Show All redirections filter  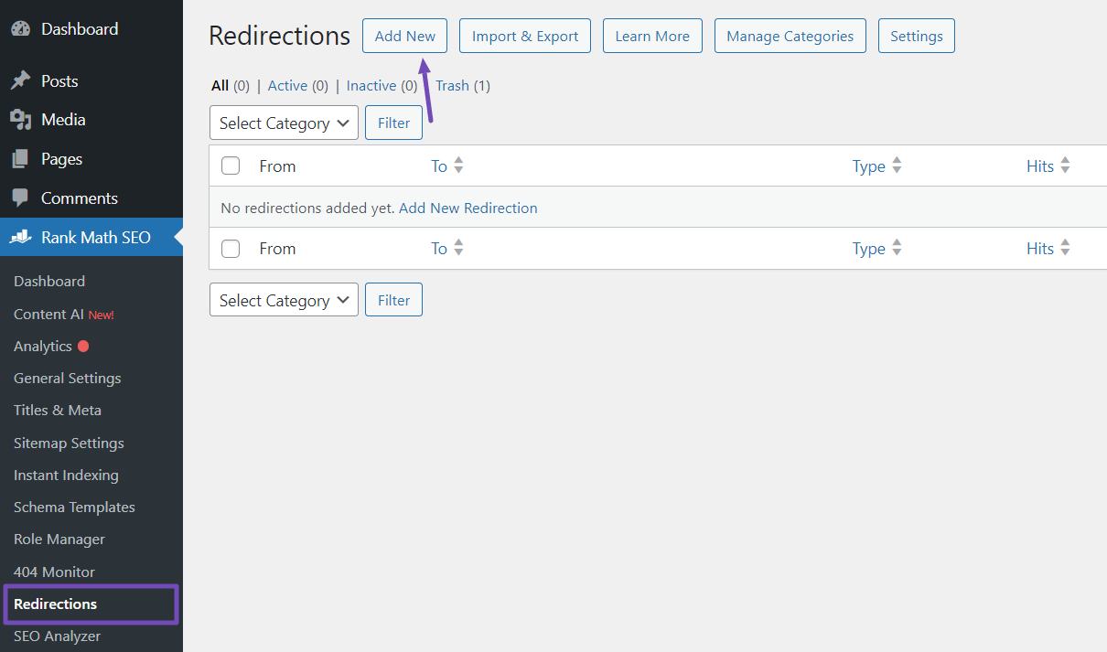(220, 86)
